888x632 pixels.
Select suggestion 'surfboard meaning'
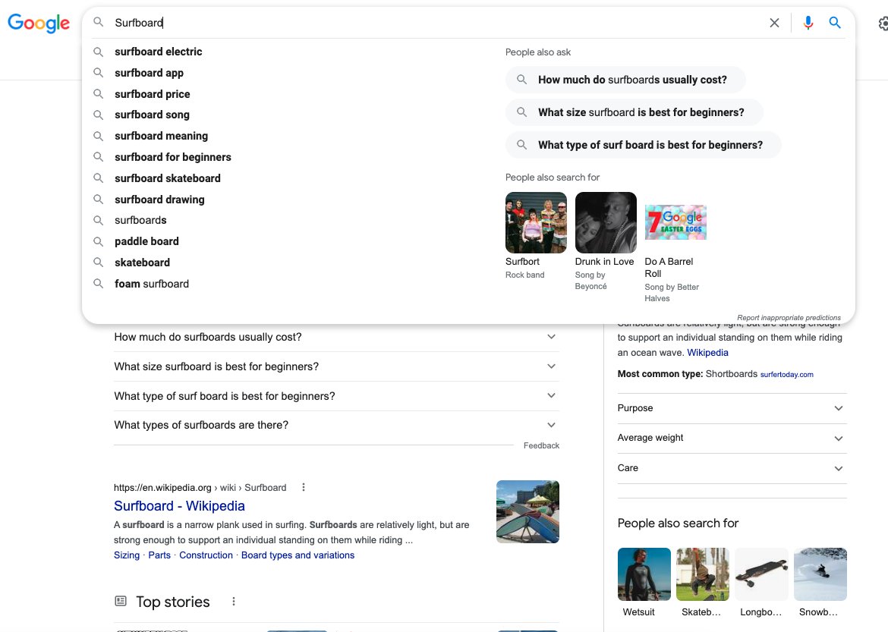[161, 136]
